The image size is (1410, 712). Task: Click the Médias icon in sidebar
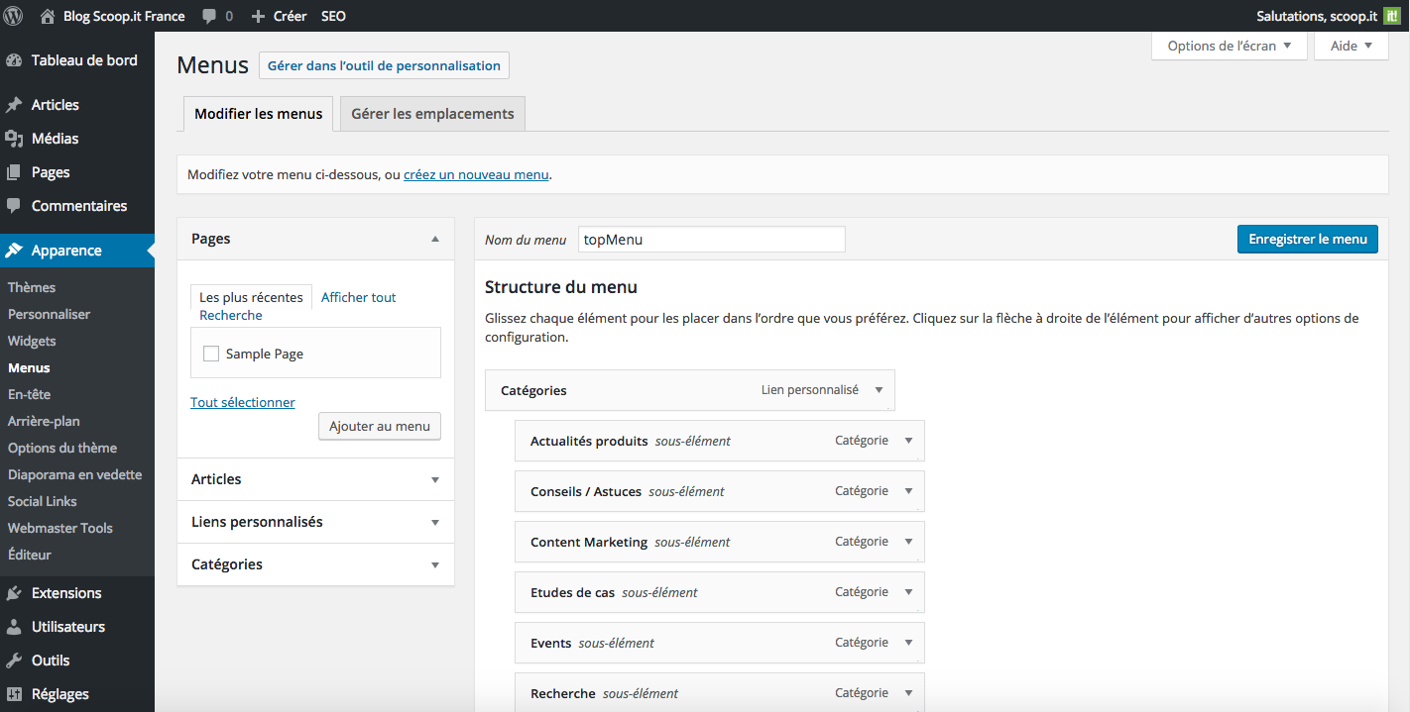point(14,139)
